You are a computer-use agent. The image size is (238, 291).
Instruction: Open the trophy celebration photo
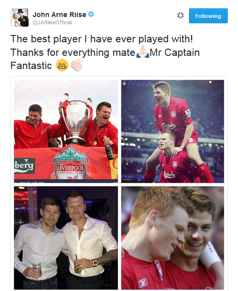66,131
